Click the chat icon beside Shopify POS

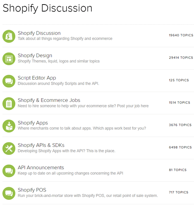(x=9, y=193)
